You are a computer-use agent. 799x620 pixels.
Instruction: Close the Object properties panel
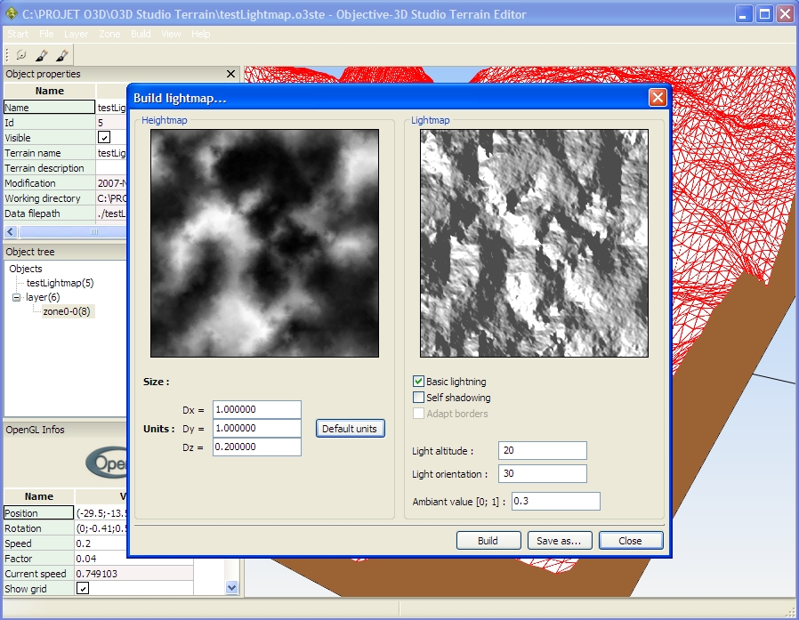point(230,74)
